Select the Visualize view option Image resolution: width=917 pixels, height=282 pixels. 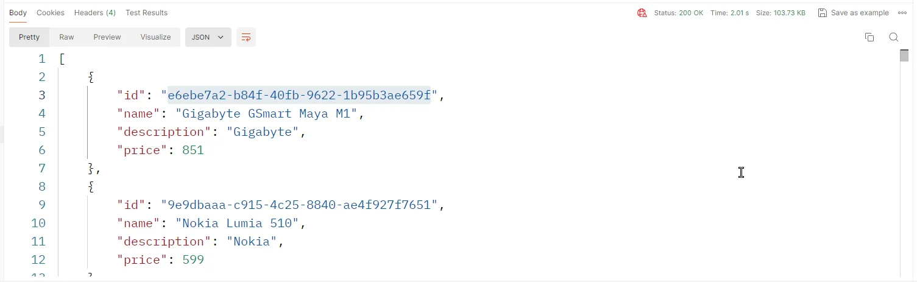(x=155, y=37)
